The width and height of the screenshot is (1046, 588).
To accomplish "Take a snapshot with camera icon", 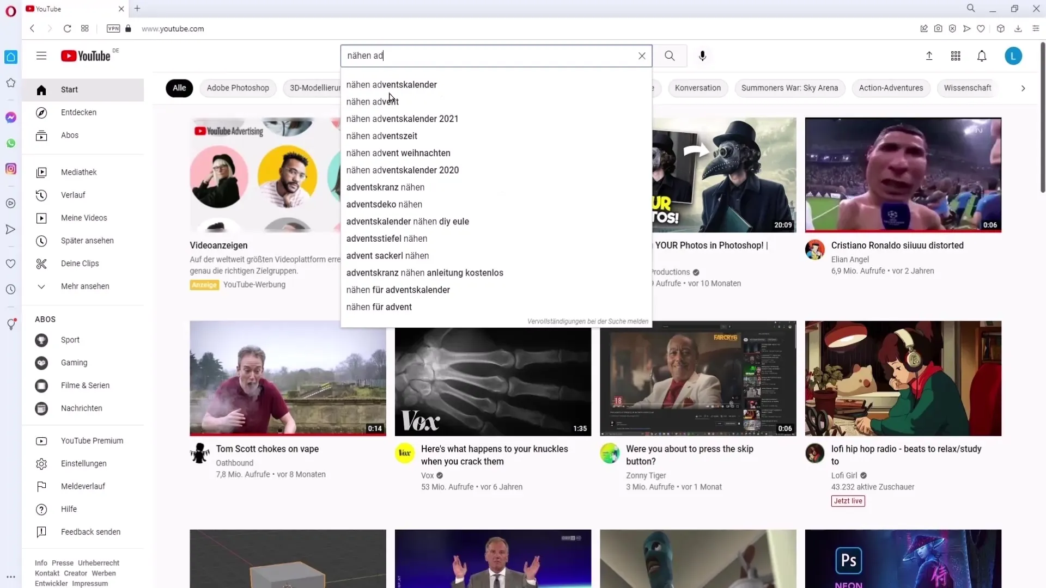I will (938, 28).
